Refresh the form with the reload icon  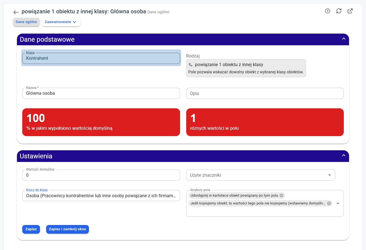[339, 11]
